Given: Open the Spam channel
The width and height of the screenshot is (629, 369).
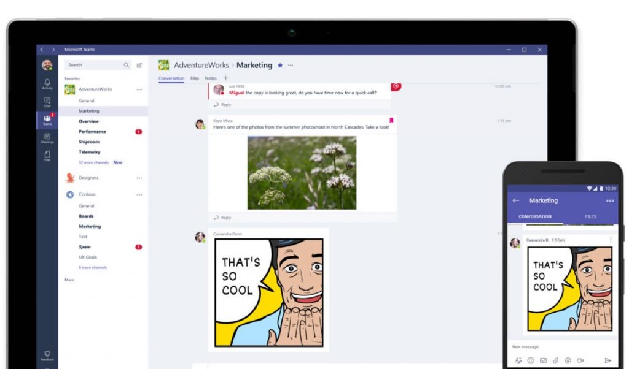Looking at the screenshot, I should (85, 247).
